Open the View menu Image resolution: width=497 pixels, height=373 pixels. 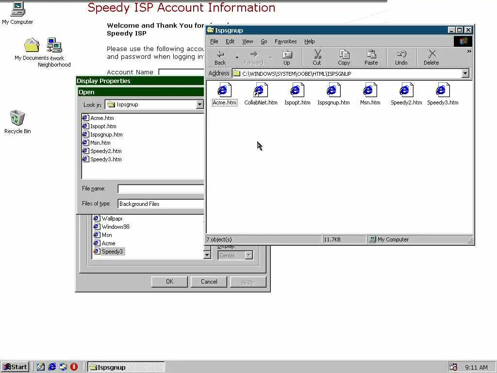(x=248, y=42)
